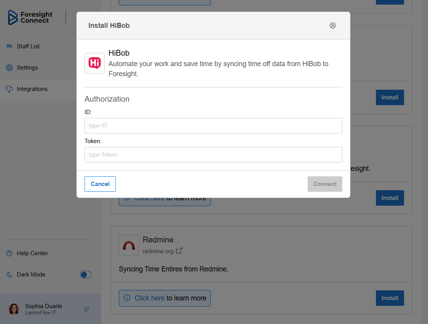Image resolution: width=428 pixels, height=324 pixels.
Task: Close the Install HiBob dialog
Action: click(x=332, y=26)
